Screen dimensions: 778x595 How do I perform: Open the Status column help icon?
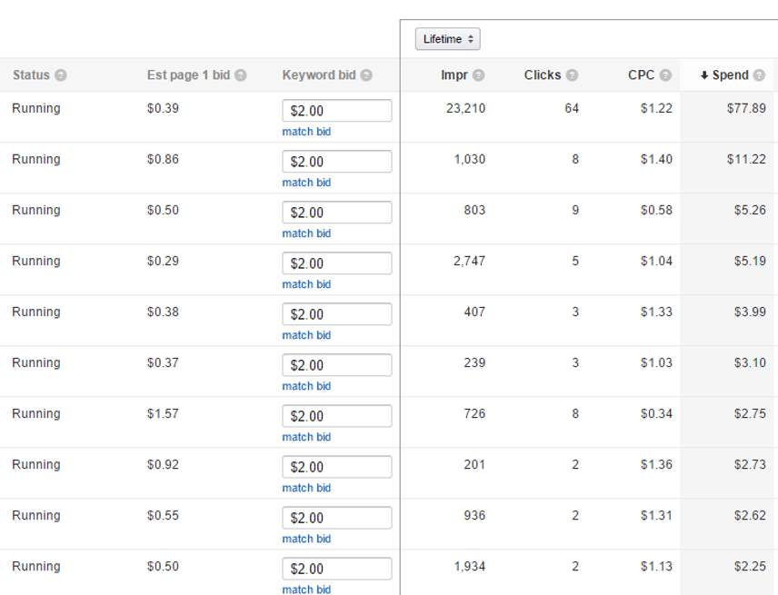[62, 75]
